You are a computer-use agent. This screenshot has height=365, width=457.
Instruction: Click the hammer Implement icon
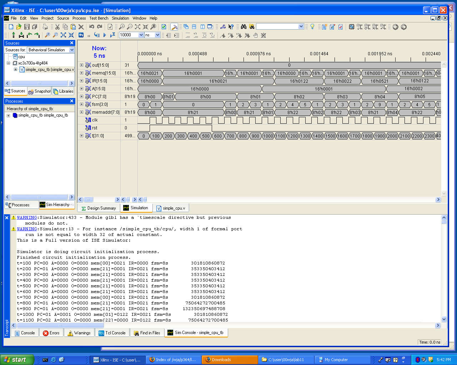coord(174,27)
